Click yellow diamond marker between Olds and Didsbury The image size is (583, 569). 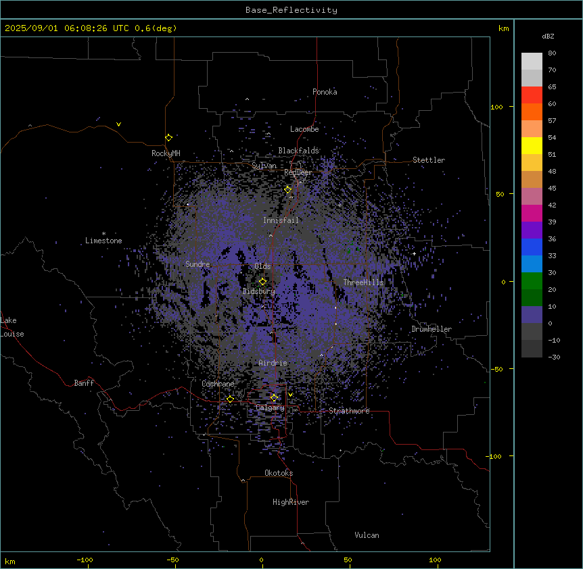(262, 281)
